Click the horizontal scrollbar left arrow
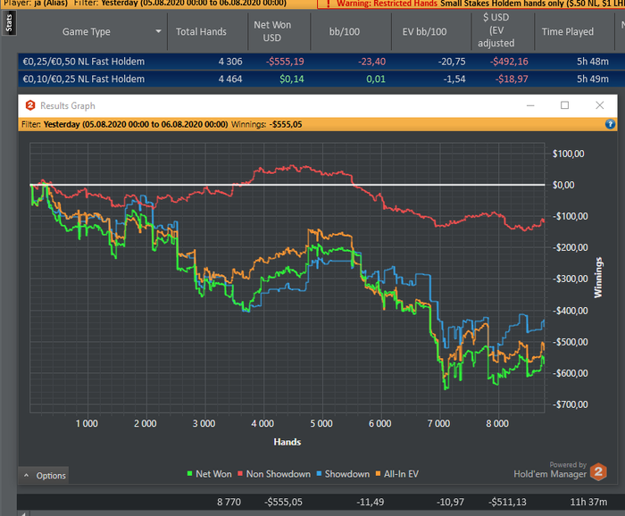The image size is (625, 516). tap(23, 513)
